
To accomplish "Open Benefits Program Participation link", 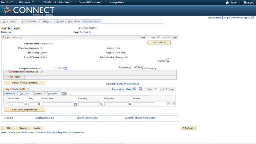I will pos(140,118).
